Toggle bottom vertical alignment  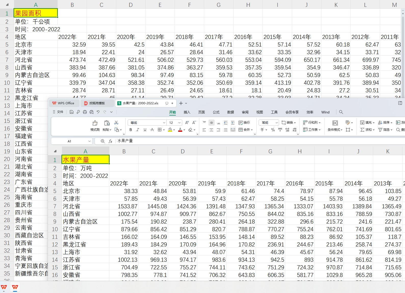218,123
